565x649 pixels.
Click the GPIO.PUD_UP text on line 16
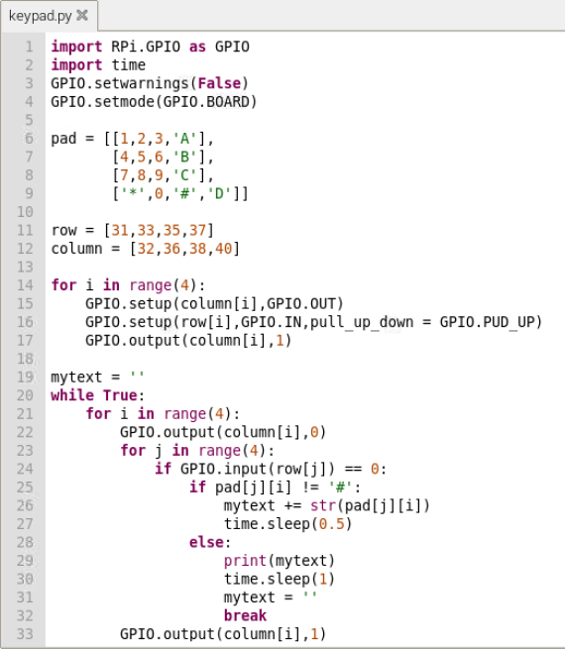pos(491,322)
